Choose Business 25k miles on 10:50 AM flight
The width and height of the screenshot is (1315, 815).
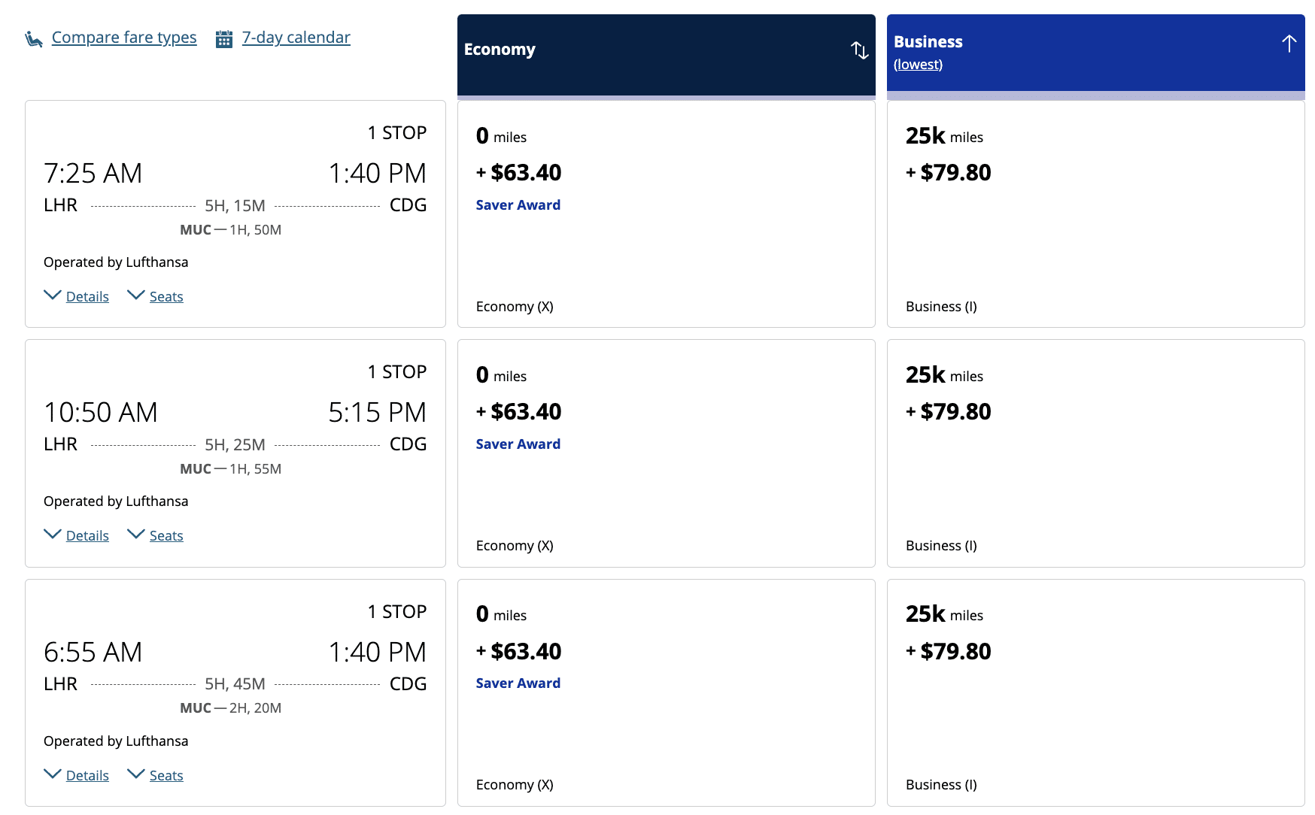click(x=1095, y=453)
